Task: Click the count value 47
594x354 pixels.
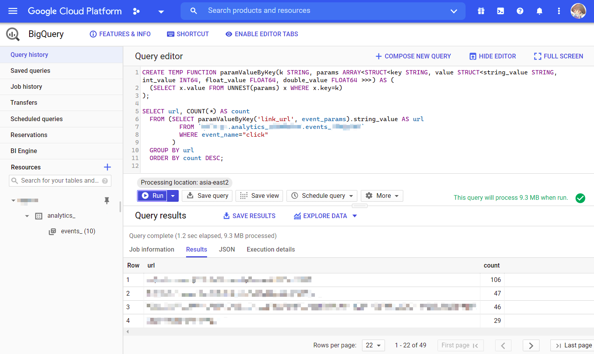Action: pos(497,294)
